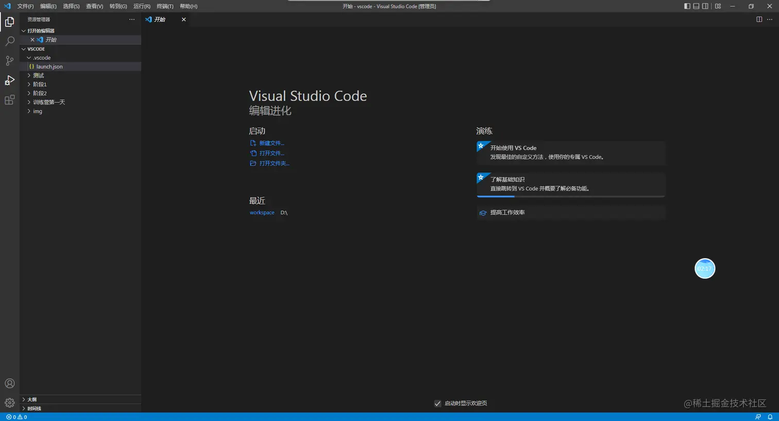This screenshot has width=779, height=421.
Task: Close 开始 entry in open editors list
Action: [32, 40]
